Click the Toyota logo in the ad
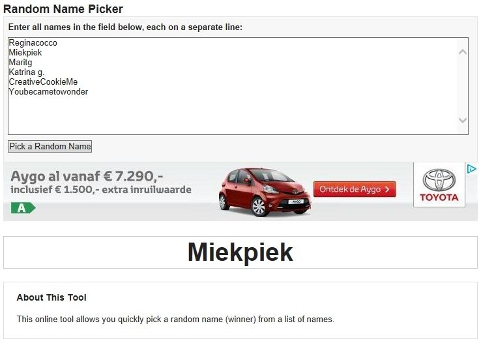The height and width of the screenshot is (343, 481). tap(439, 185)
